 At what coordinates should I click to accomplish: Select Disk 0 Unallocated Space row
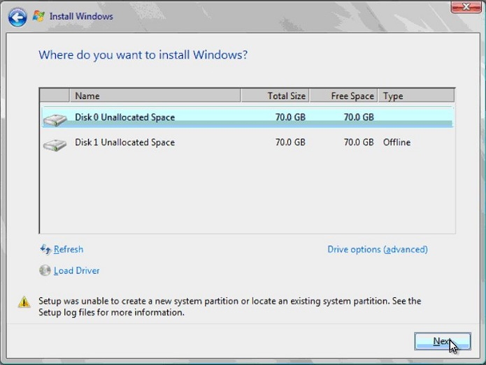tap(248, 117)
